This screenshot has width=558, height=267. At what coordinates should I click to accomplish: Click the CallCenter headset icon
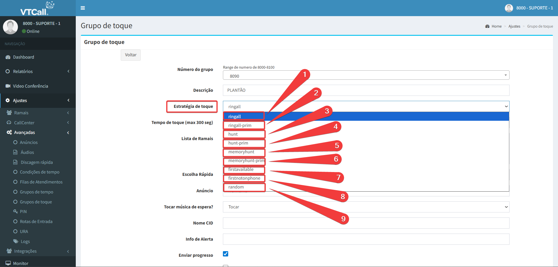(x=9, y=123)
